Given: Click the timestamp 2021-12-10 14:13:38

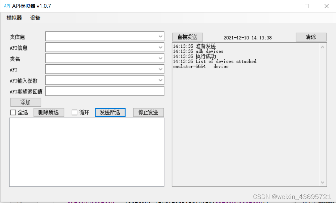Looking at the screenshot, I should [x=248, y=38].
